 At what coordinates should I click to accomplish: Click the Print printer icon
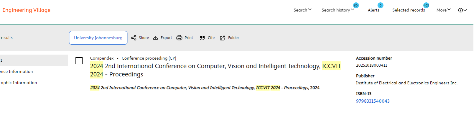[x=179, y=38]
